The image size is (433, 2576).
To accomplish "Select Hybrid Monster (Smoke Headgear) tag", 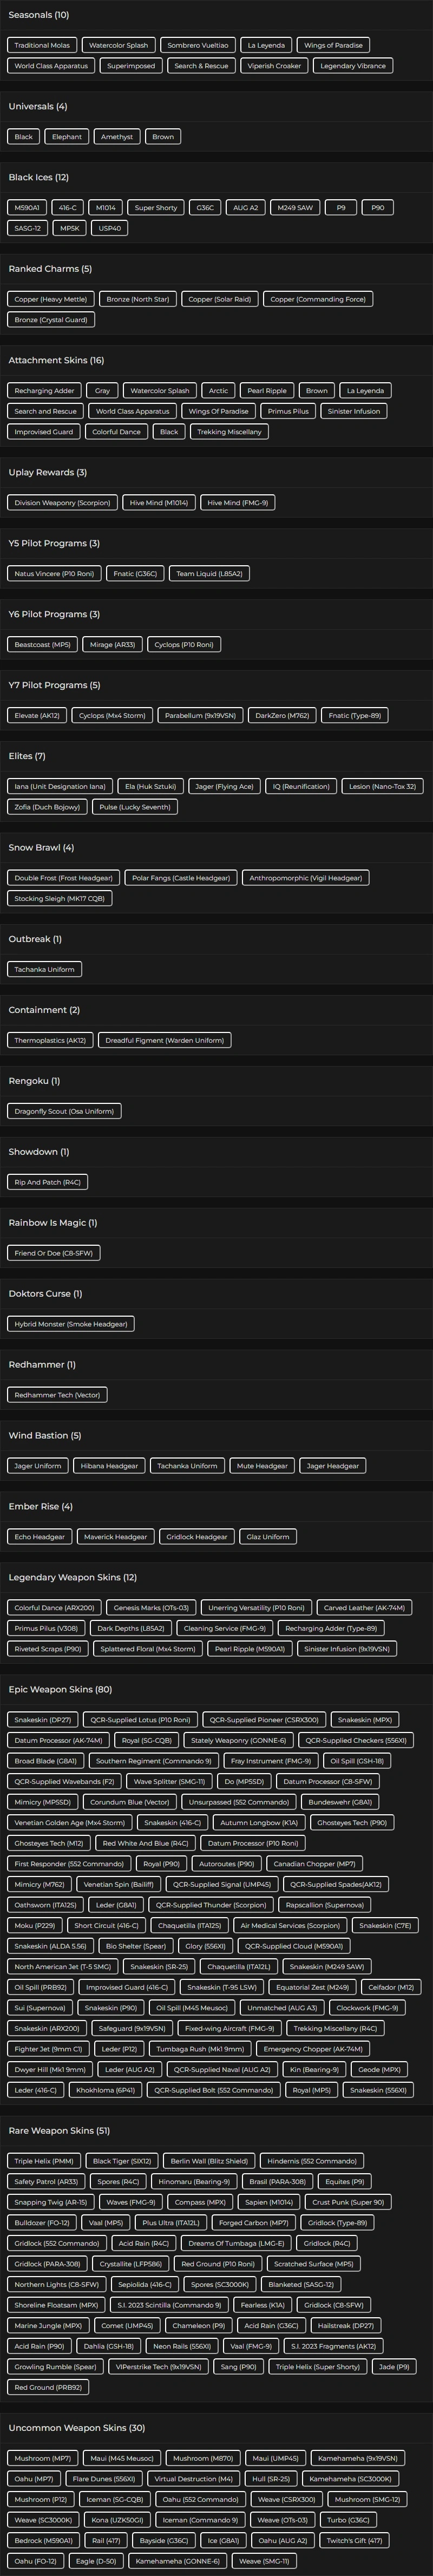I will [70, 1323].
